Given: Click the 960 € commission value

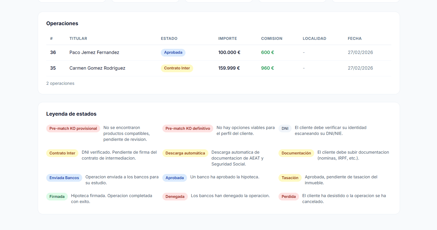Looking at the screenshot, I should [x=267, y=68].
